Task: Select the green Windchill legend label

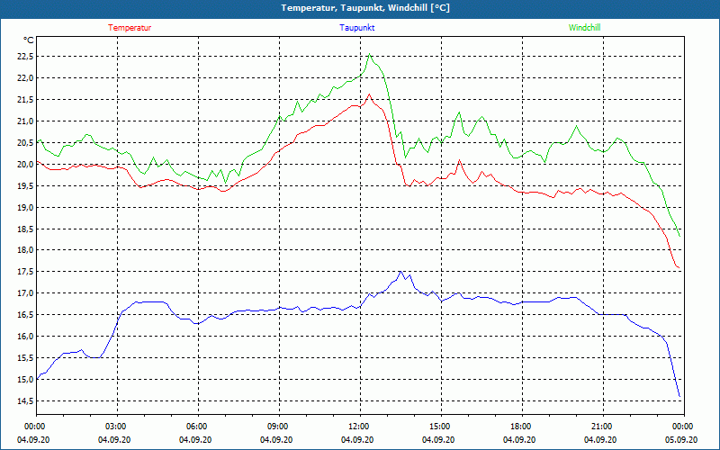Action: pos(584,28)
